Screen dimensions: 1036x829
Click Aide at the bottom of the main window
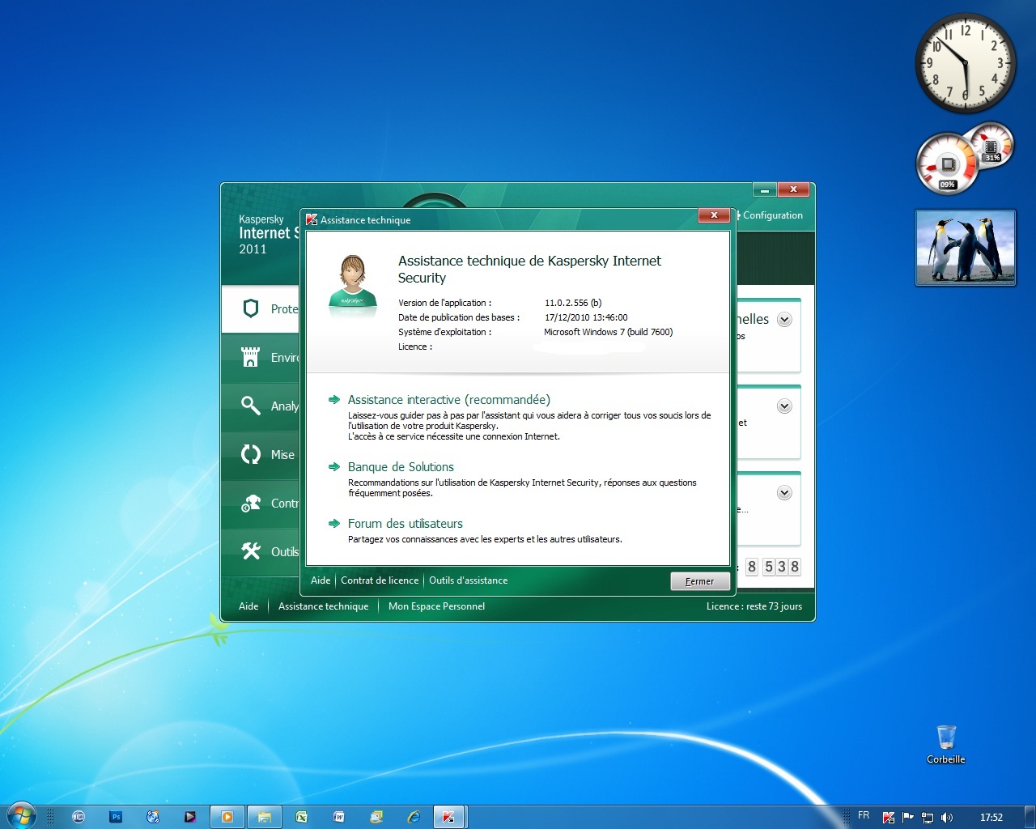(248, 606)
